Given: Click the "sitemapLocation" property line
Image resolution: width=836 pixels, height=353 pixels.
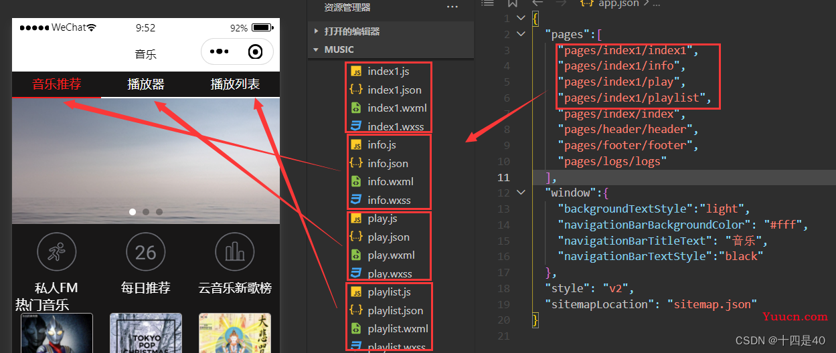Looking at the screenshot, I should pyautogui.click(x=651, y=304).
